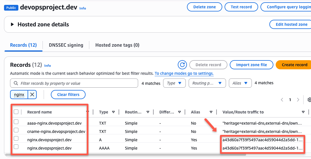Open the Type filter dropdown
This screenshot has width=311, height=159.
coord(174,83)
